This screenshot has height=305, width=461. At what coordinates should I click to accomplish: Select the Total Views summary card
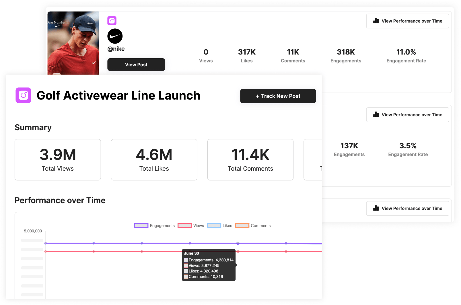[58, 160]
